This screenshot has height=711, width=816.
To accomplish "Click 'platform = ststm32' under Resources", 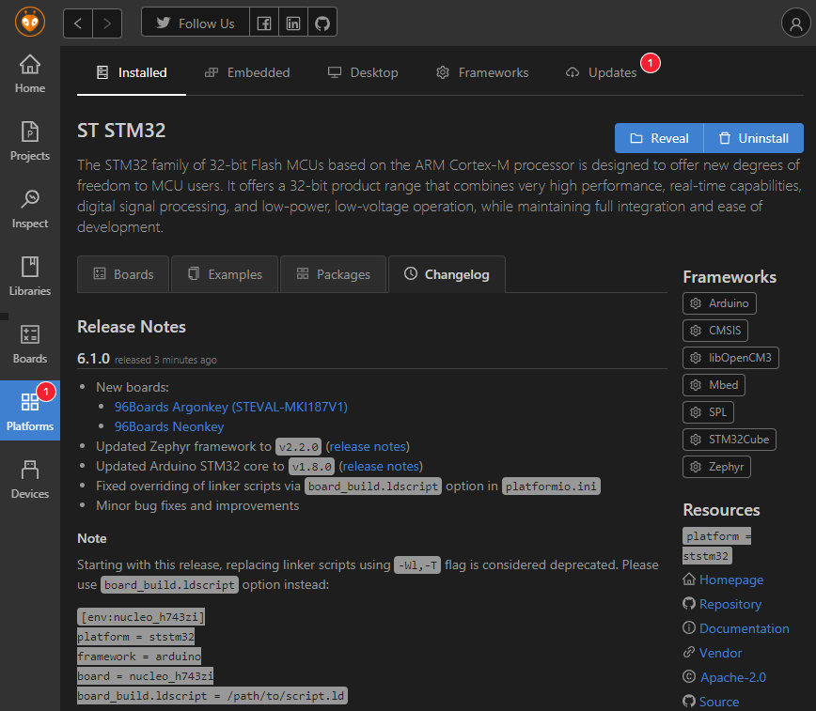I will 716,546.
